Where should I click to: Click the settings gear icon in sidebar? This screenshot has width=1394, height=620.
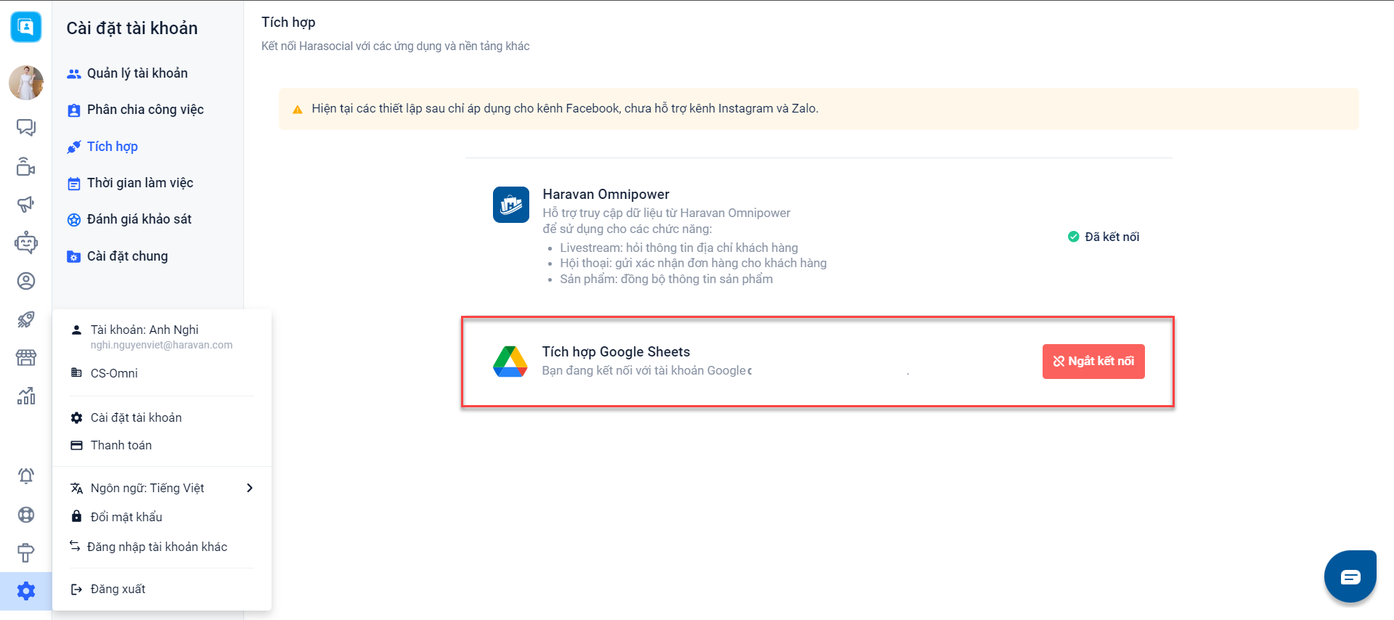coord(26,591)
